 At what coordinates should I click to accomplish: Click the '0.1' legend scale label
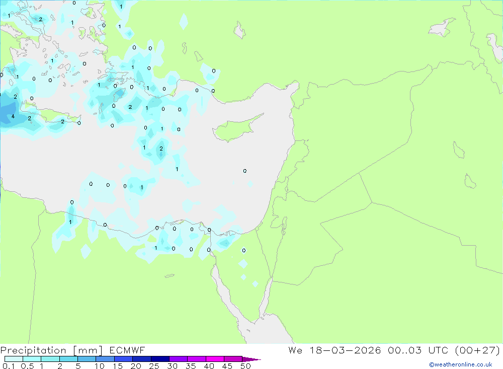[x=9, y=366]
